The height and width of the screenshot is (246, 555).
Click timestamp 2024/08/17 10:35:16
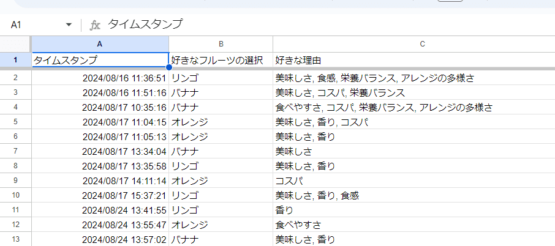click(100, 107)
